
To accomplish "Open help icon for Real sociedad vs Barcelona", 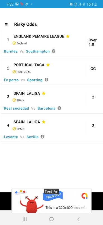I will [x=59, y=108].
